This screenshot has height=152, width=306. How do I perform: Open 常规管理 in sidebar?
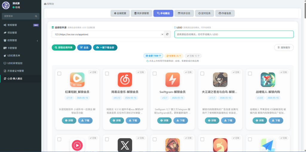(21, 25)
